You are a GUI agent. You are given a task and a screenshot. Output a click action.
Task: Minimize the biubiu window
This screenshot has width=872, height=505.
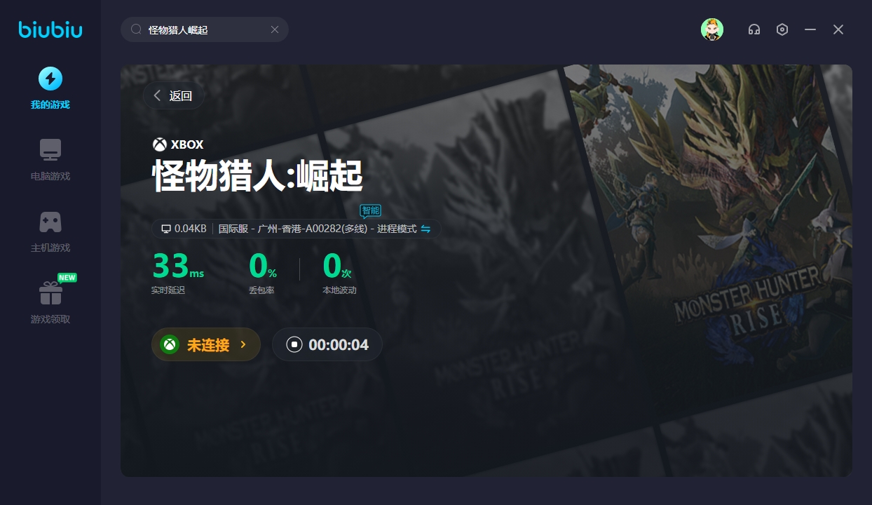coord(810,29)
